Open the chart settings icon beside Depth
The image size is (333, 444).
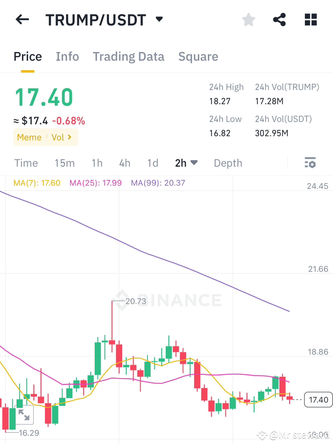point(310,163)
